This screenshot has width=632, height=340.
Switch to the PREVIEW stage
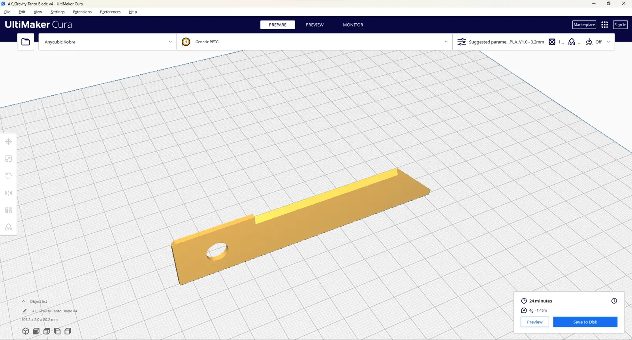(314, 25)
